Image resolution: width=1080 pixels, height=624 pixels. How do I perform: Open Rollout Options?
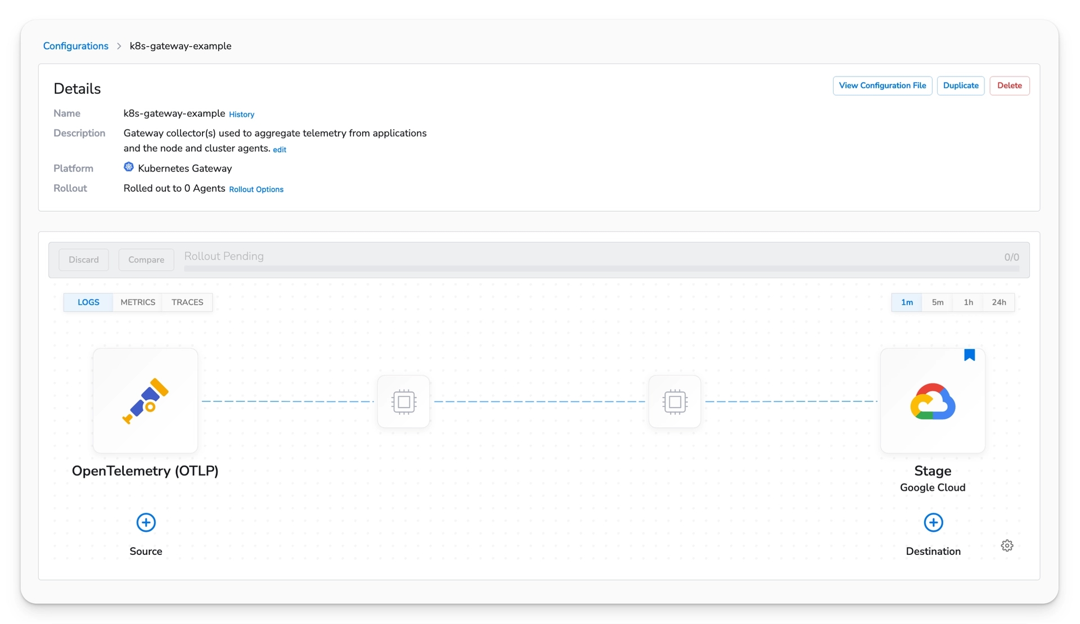(x=256, y=189)
